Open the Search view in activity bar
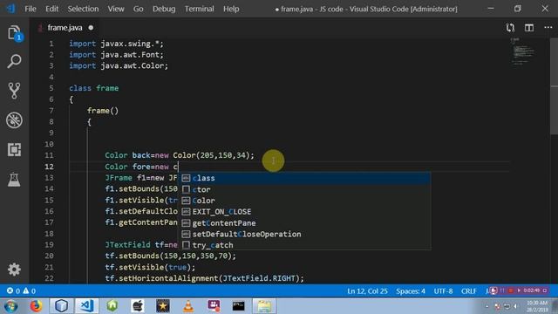Image resolution: width=558 pixels, height=314 pixels. [x=14, y=61]
